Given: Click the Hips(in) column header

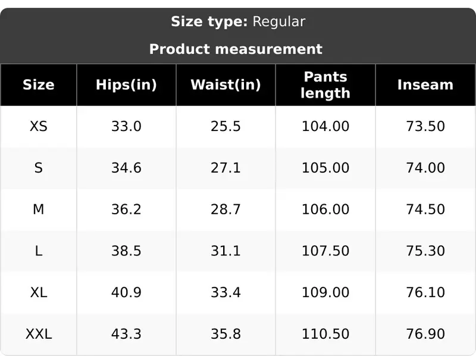Looking at the screenshot, I should pyautogui.click(x=126, y=85).
